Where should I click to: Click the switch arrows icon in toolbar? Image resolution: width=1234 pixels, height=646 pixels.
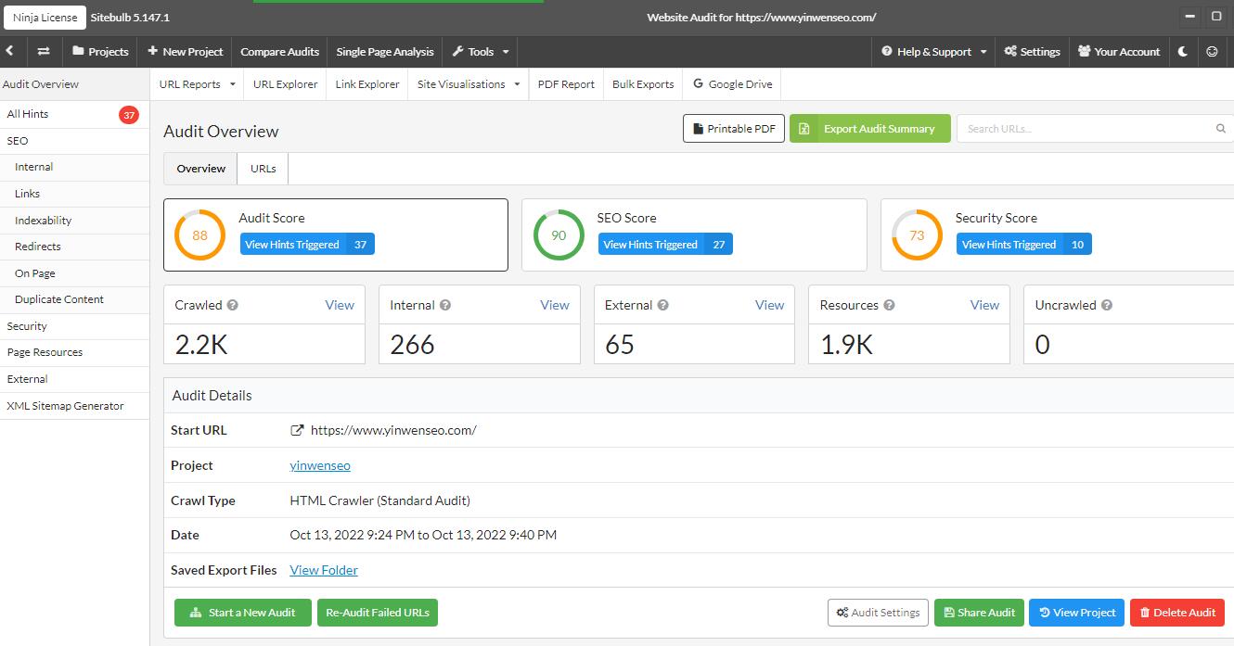[x=44, y=52]
